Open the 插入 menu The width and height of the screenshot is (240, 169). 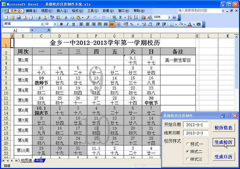coord(62,11)
